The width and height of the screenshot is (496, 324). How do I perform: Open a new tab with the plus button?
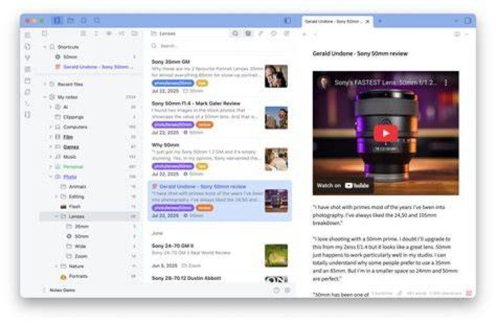click(380, 21)
